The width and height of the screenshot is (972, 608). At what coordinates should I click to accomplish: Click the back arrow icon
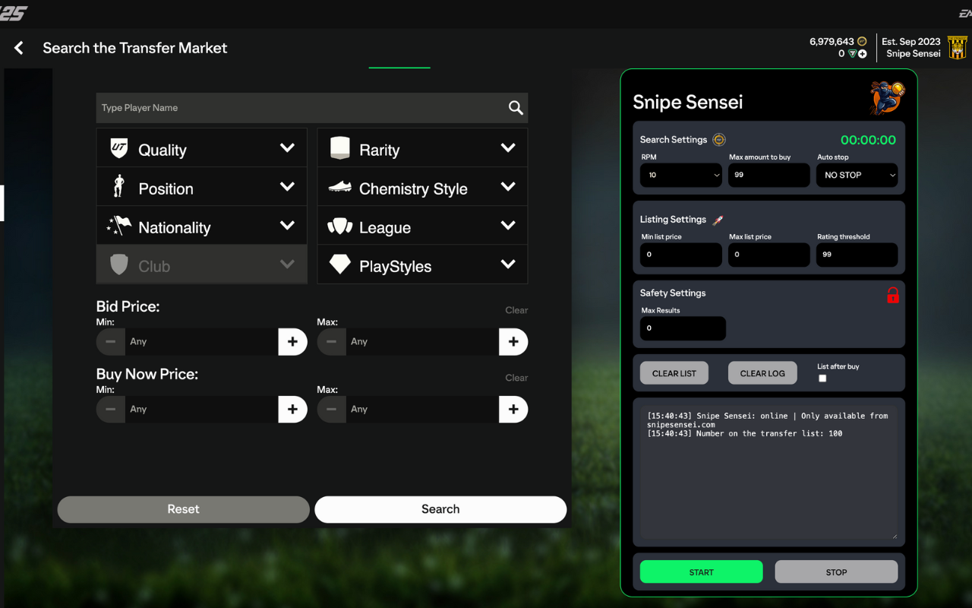pos(19,48)
